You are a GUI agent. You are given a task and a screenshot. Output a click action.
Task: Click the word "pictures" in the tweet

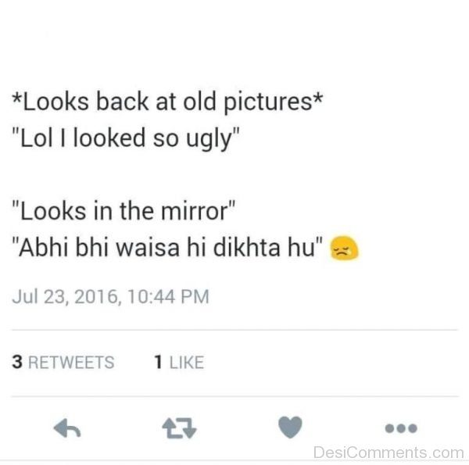(x=268, y=102)
